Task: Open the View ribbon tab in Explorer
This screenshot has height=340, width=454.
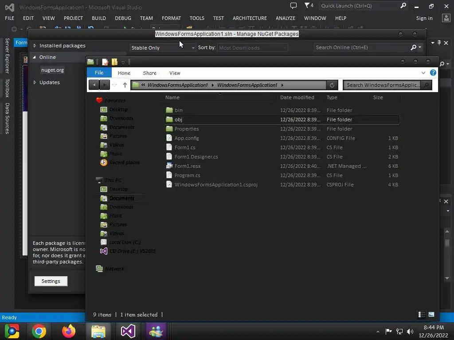Action: [175, 73]
